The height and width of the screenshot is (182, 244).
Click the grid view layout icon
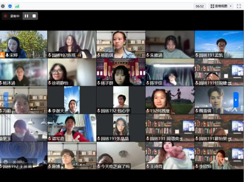(212, 6)
